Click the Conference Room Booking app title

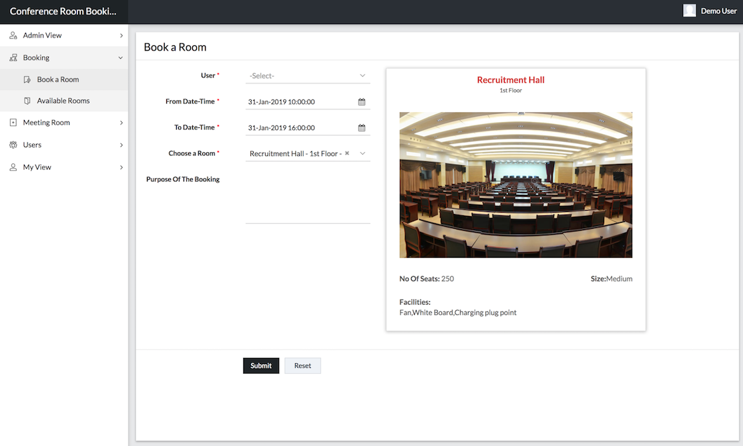[x=63, y=11]
